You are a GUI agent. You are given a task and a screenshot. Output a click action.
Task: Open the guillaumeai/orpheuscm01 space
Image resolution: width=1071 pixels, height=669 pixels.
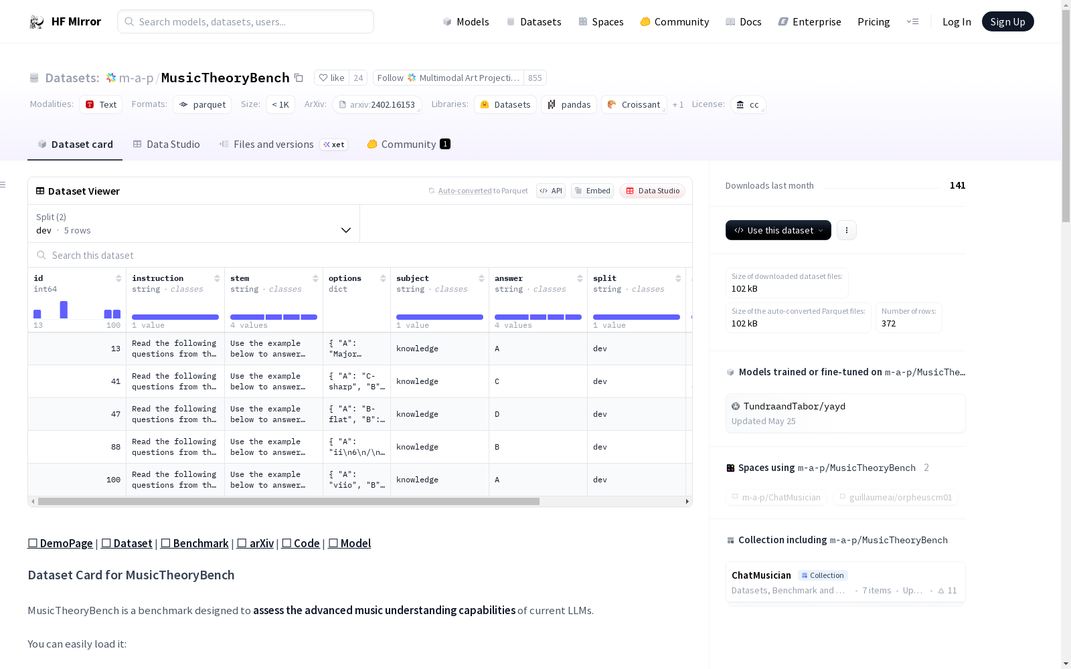(896, 498)
